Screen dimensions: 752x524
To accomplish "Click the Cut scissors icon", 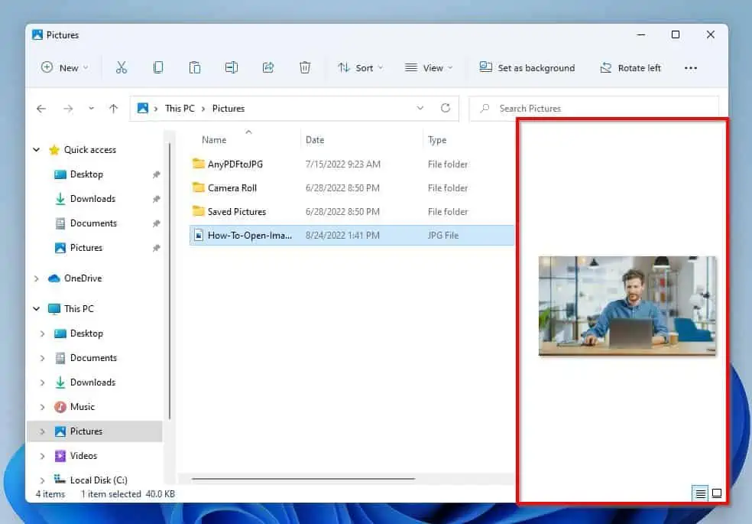I will coord(122,67).
